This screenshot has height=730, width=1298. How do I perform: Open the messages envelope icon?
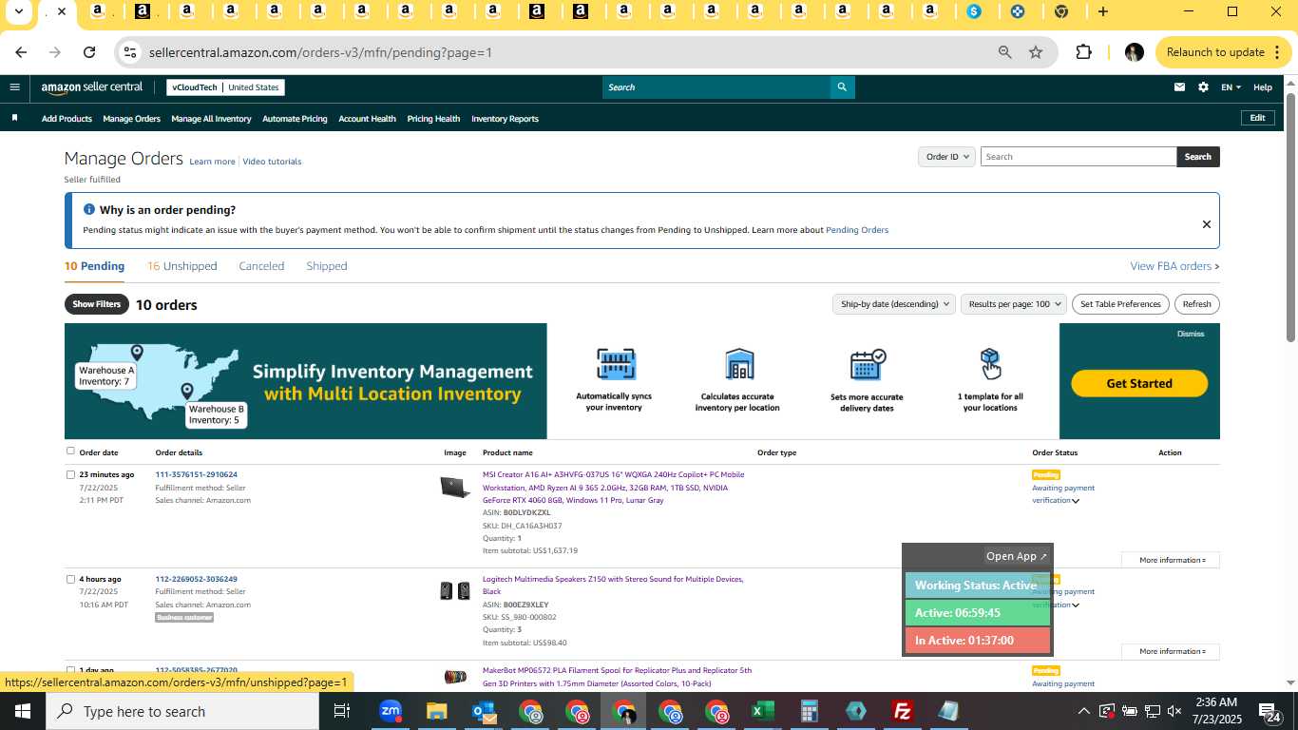tap(1179, 86)
